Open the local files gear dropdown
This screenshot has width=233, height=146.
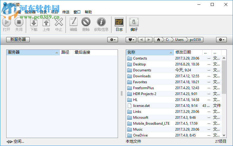tap(221, 40)
